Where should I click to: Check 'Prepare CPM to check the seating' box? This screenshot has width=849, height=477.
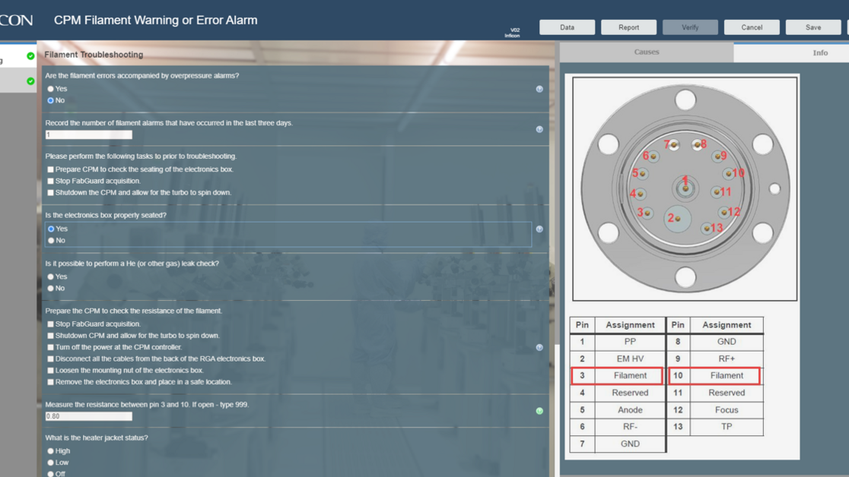(50, 169)
